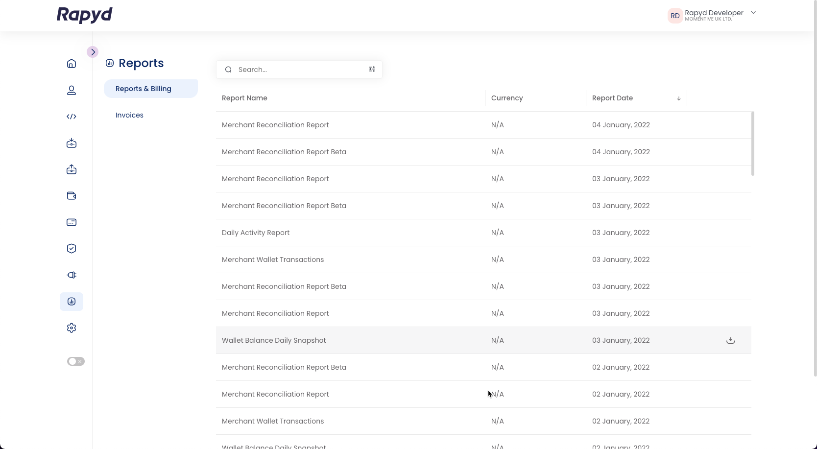Click the RD user avatar
The image size is (817, 449).
click(675, 16)
